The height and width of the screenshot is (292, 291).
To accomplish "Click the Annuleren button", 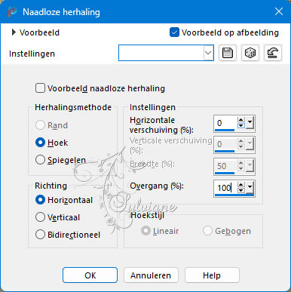I will pyautogui.click(x=151, y=275).
